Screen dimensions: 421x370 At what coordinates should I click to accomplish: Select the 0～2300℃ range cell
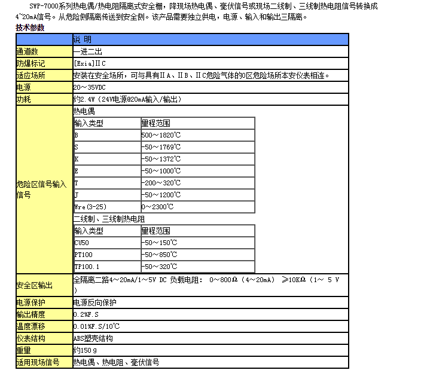click(x=158, y=207)
